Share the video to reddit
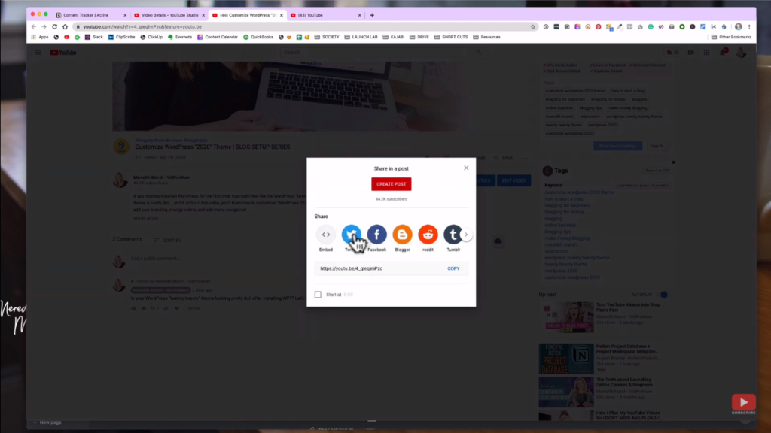This screenshot has width=771, height=433. click(428, 235)
